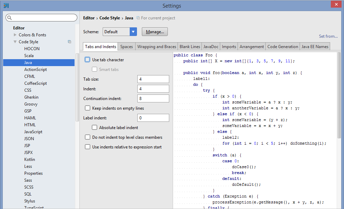Click the settings tree vertical scrollbar
Viewport: 344px width, 209px height.
[x=77, y=87]
